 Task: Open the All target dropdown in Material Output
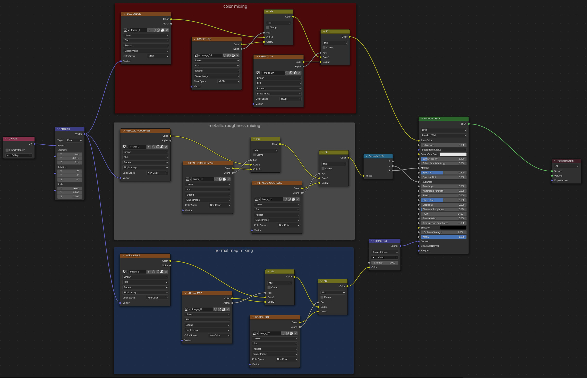567,166
